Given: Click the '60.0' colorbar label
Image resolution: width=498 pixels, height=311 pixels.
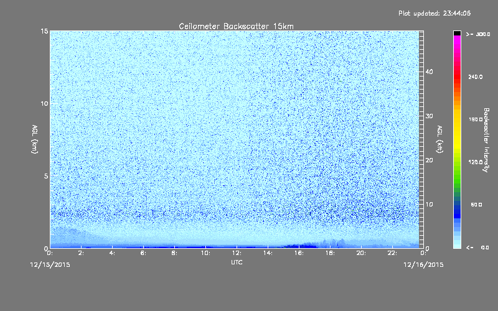Looking at the screenshot, I should (476, 205).
